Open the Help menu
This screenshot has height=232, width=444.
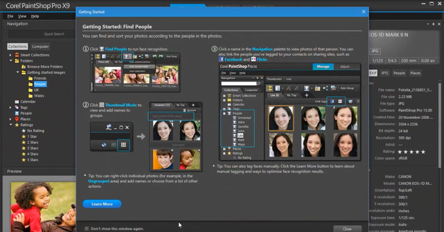pos(35,16)
